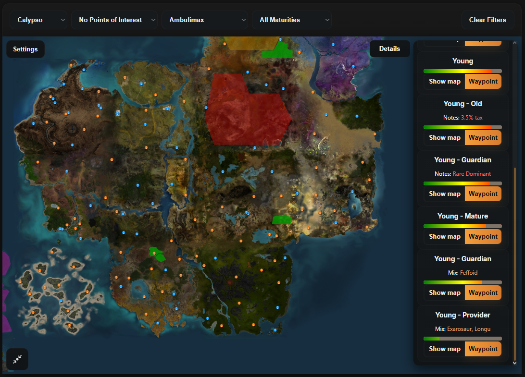
Task: Click the Young - Provider density bar
Action: click(462, 339)
